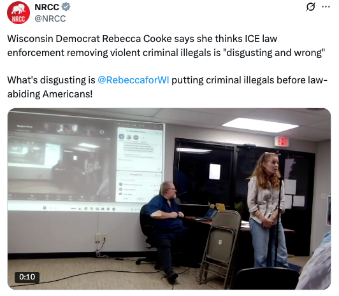Click the ceiling light panel in the video
The image size is (339, 296).
pos(259,125)
